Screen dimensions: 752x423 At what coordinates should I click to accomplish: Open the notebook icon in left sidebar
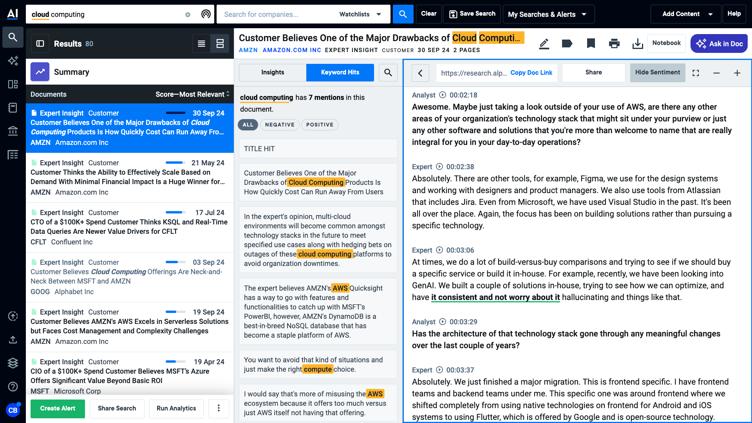tap(13, 108)
